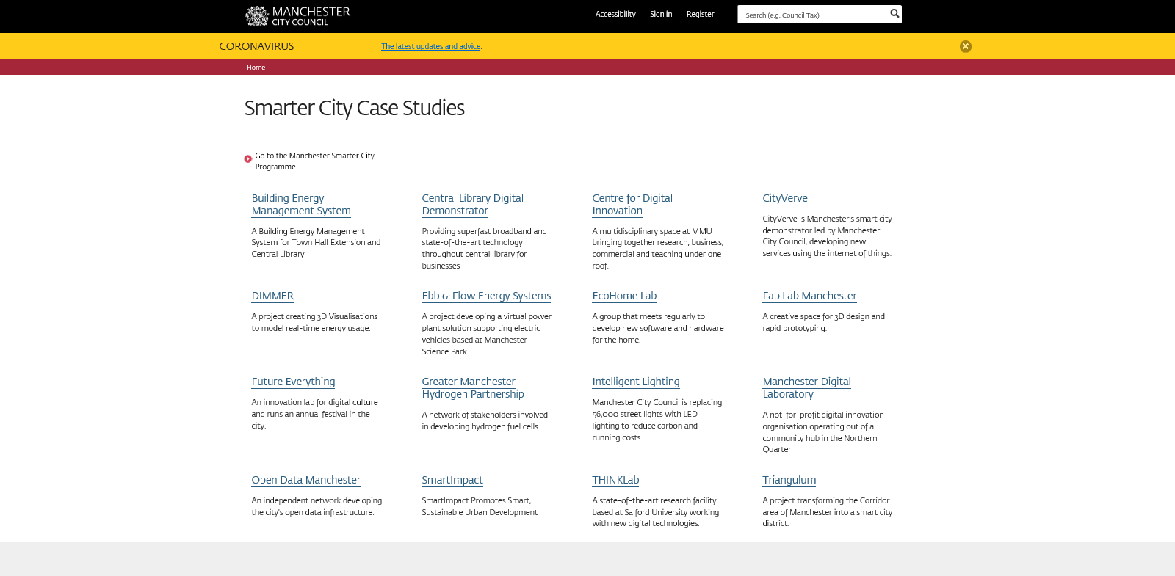Open the Register page link
The image size is (1175, 576).
700,14
